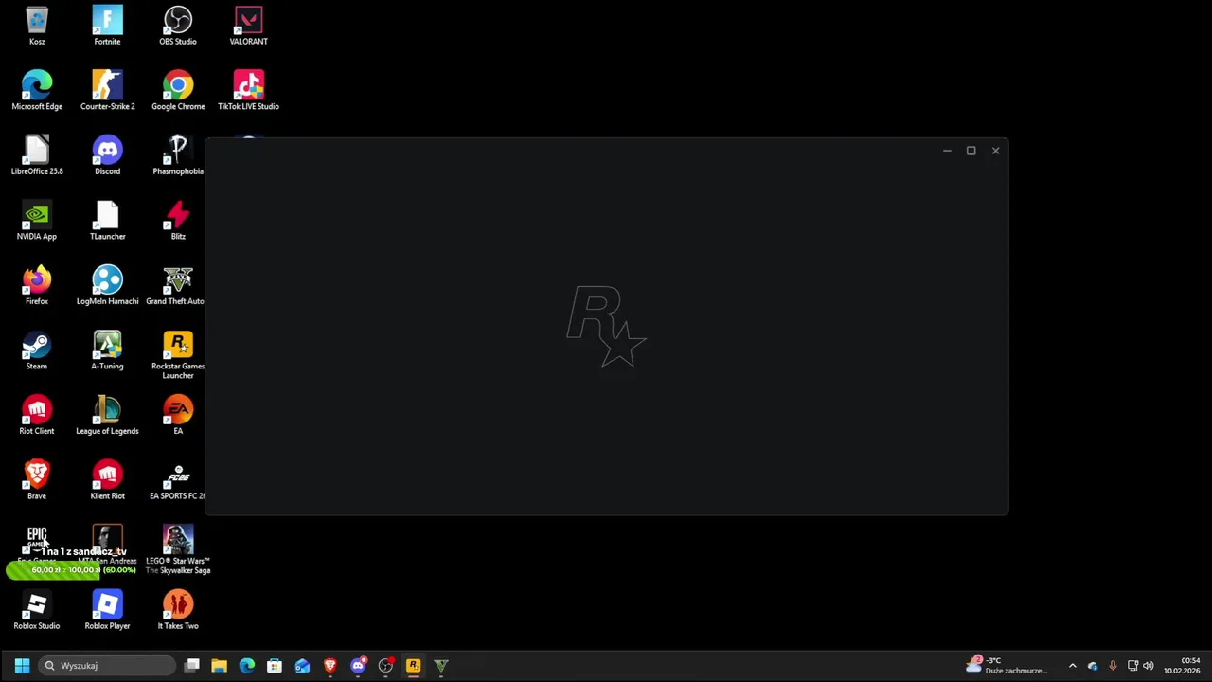
Task: Switch to Discord in the taskbar
Action: [x=358, y=666]
